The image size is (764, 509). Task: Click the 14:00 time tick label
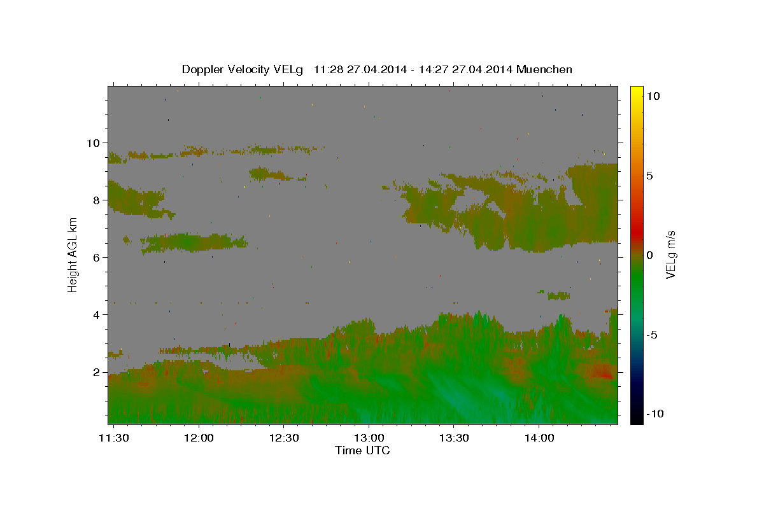click(539, 438)
